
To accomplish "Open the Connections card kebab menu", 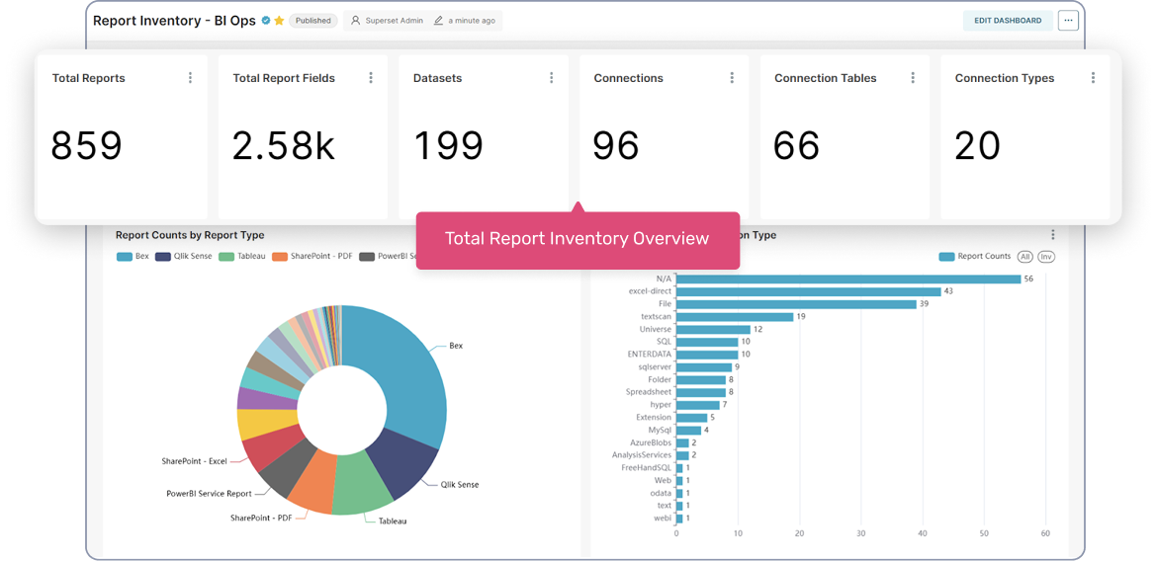I will pos(732,78).
